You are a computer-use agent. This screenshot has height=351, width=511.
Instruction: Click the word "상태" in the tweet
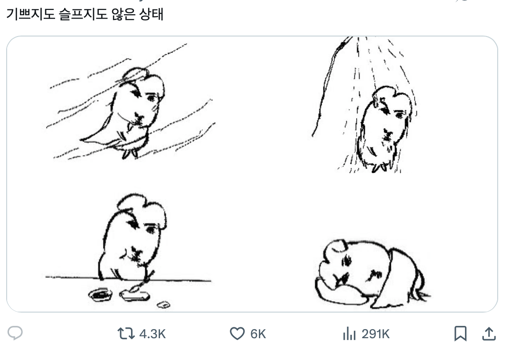[x=151, y=14]
